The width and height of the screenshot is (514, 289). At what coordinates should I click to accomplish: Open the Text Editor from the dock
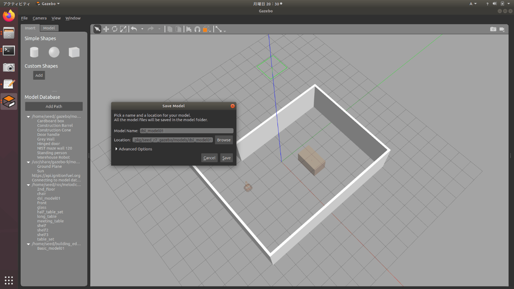(9, 84)
